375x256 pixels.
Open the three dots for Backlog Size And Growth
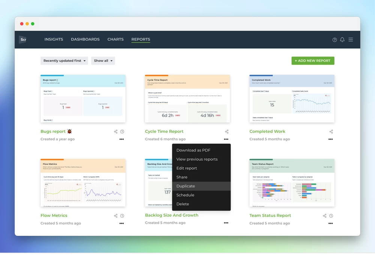tap(226, 223)
